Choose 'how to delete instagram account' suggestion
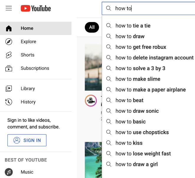The width and height of the screenshot is (195, 178). [x=148, y=58]
